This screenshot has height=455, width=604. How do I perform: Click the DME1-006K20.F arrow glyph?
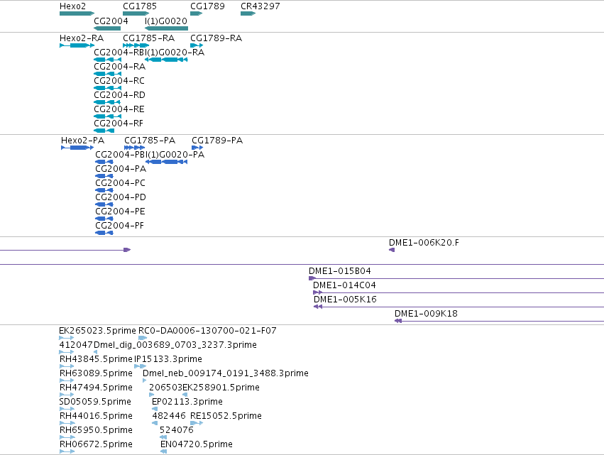point(392,250)
